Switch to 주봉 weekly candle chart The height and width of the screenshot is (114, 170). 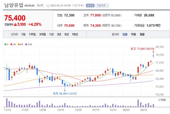click(133, 34)
